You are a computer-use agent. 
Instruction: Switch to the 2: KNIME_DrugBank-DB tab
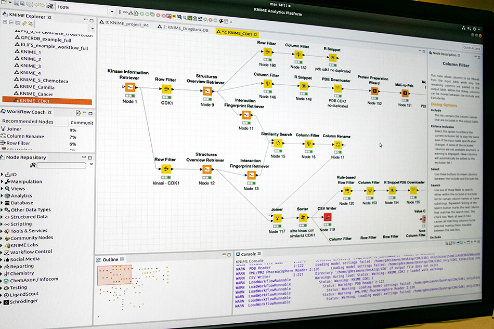[183, 29]
